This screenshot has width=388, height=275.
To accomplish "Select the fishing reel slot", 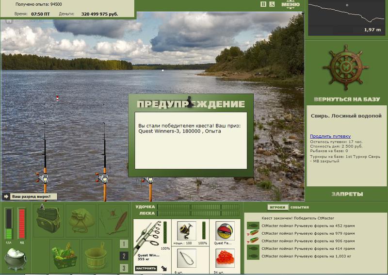I will click(187, 231).
